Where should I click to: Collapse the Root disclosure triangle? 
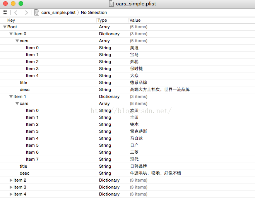point(5,27)
